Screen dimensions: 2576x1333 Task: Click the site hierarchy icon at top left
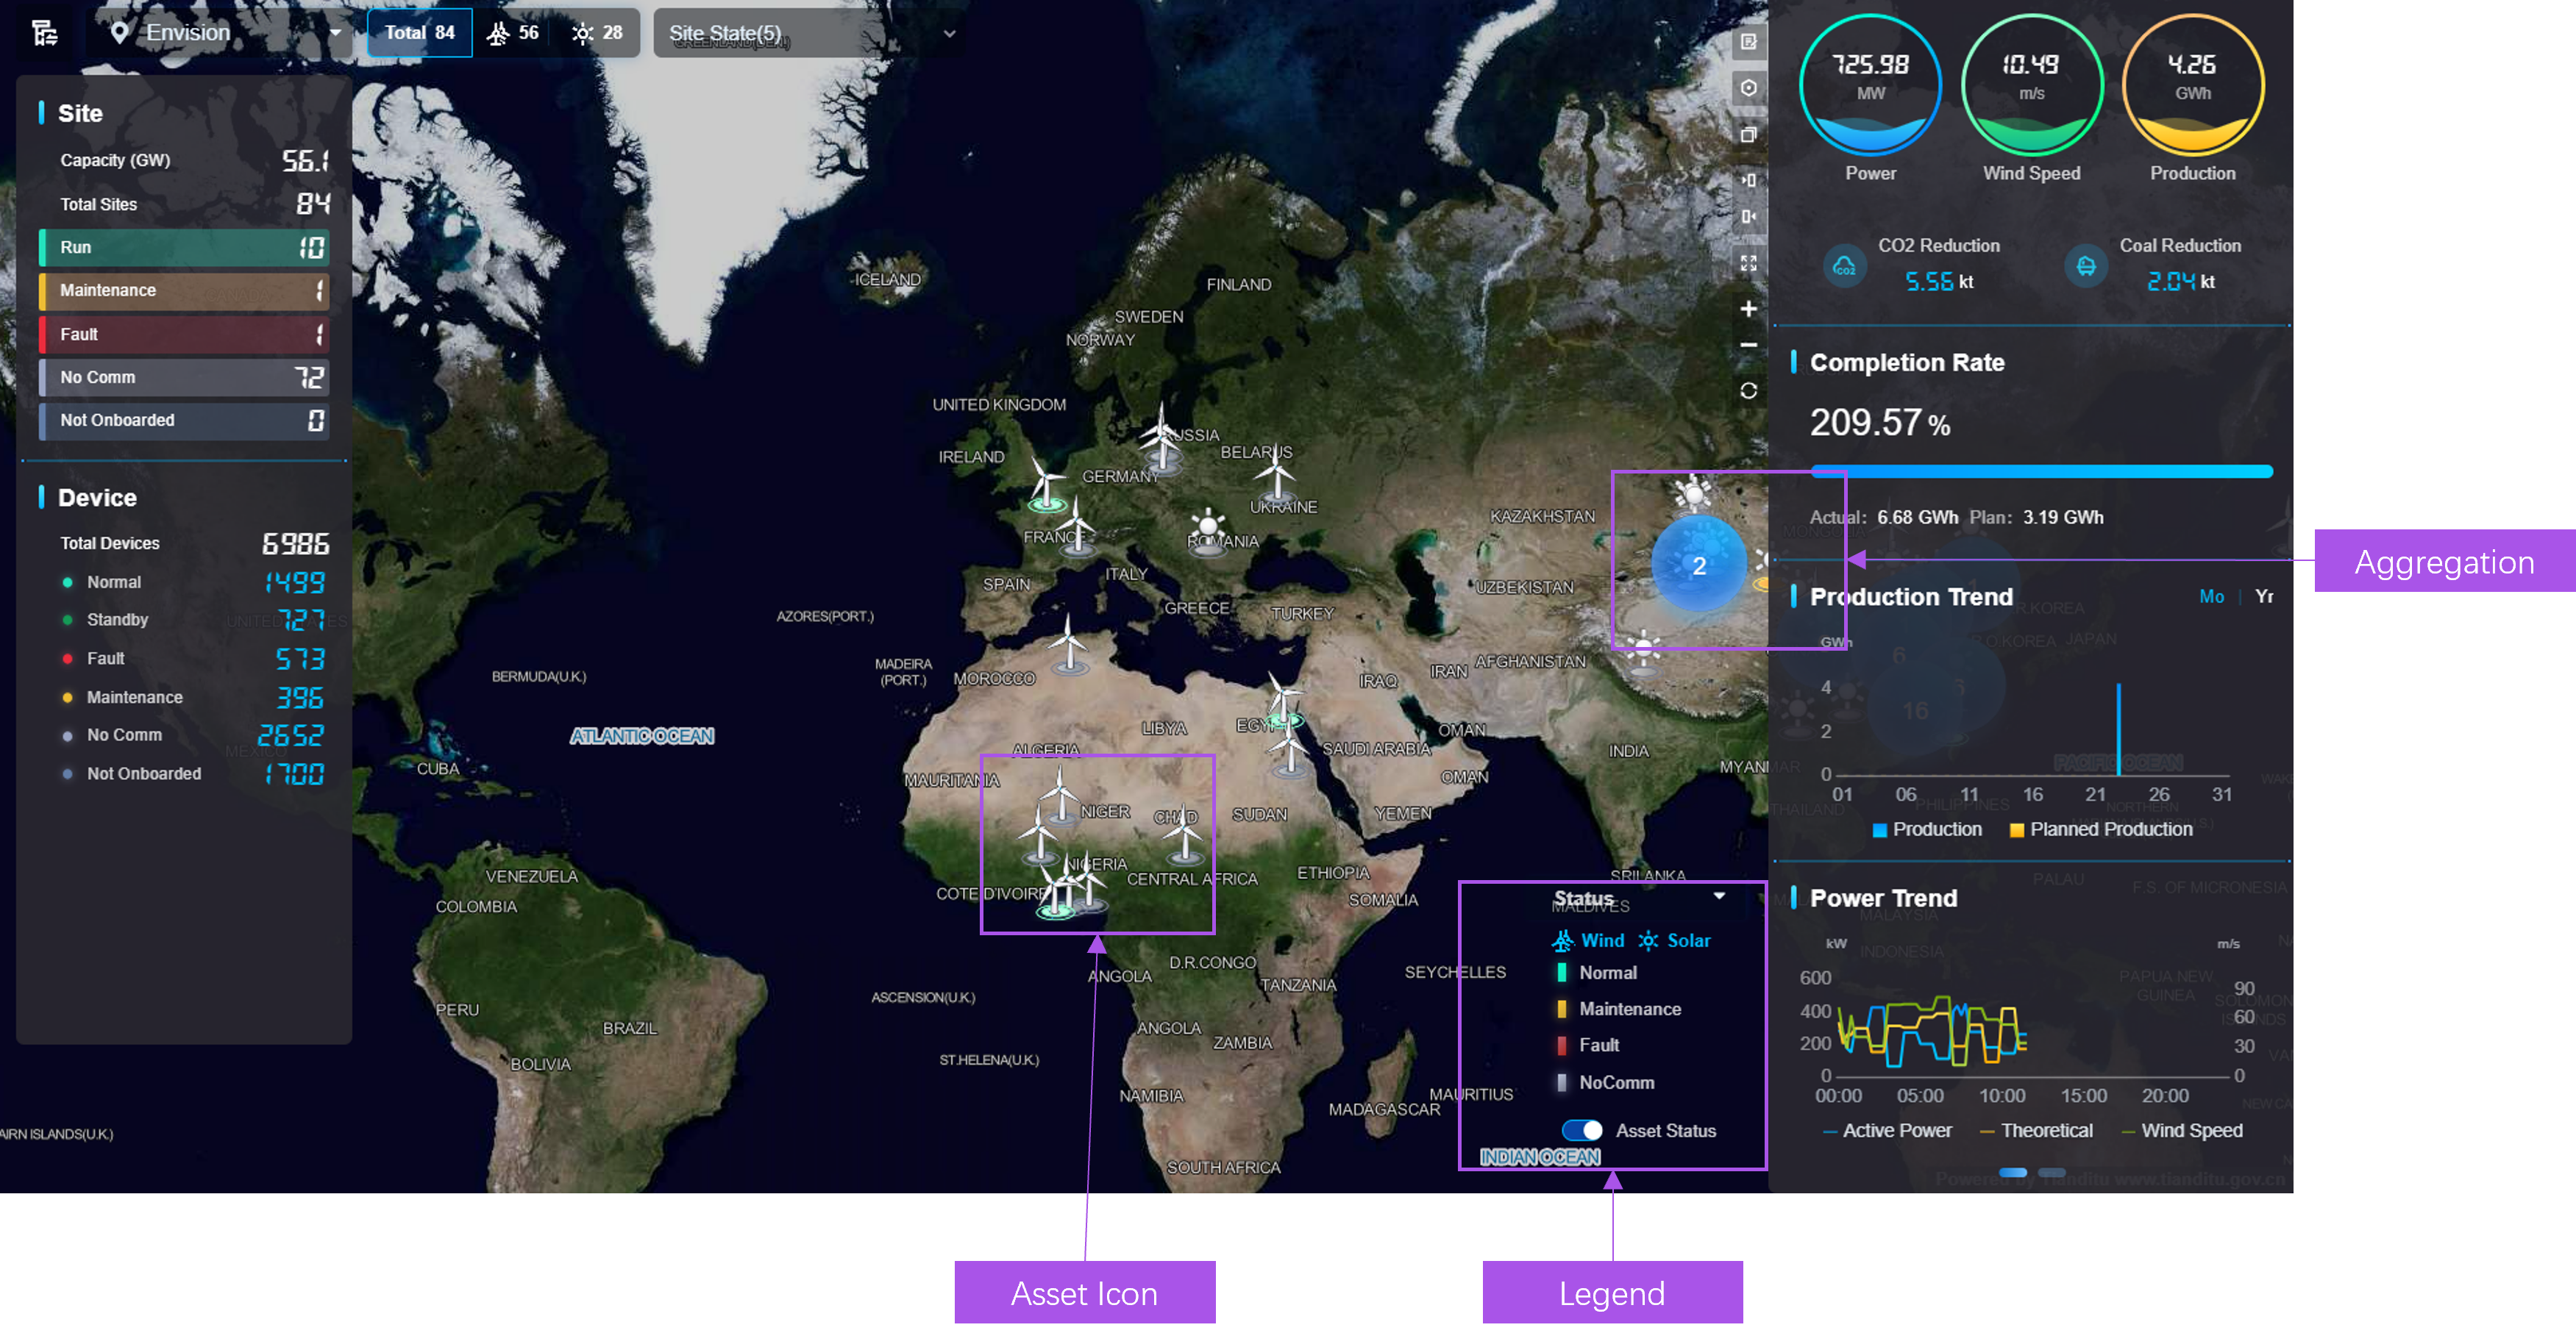pyautogui.click(x=44, y=33)
